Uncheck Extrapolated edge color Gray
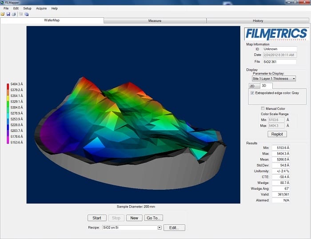Viewport: 311px width, 239px height. (x=252, y=93)
